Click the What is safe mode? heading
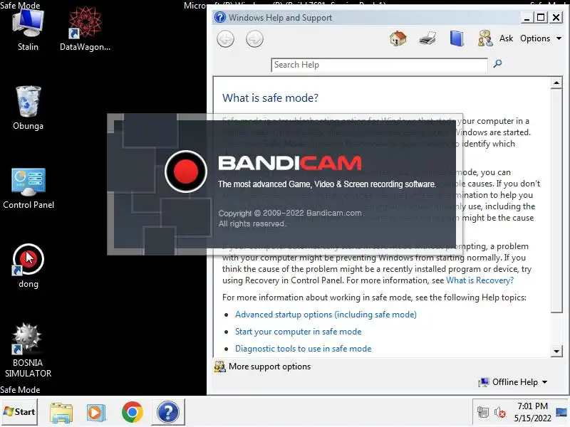 270,98
